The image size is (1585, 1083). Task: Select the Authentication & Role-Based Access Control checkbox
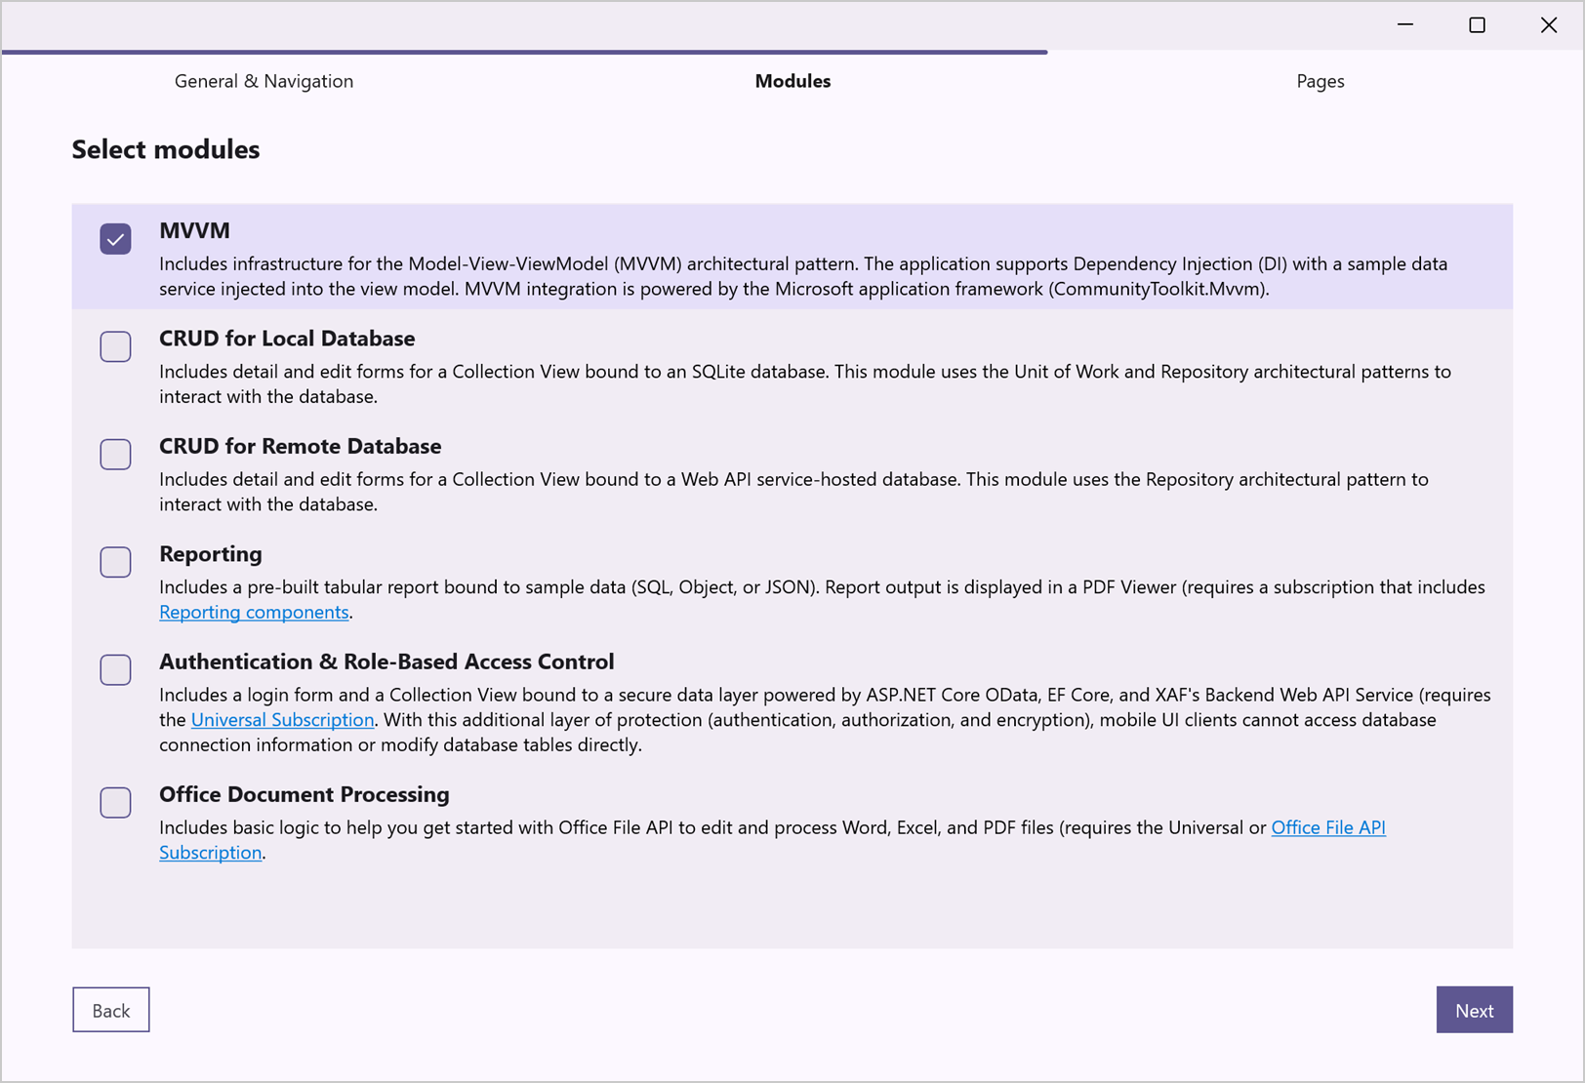115,669
